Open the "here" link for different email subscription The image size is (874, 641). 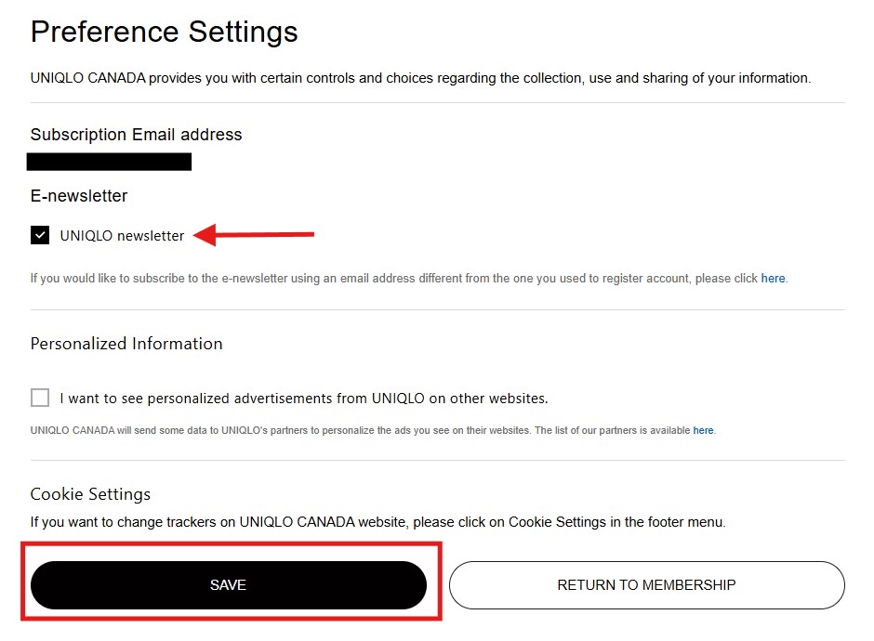tap(773, 278)
